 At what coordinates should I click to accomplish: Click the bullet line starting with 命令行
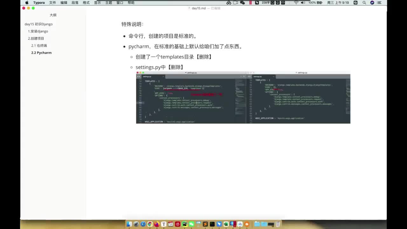pos(163,36)
